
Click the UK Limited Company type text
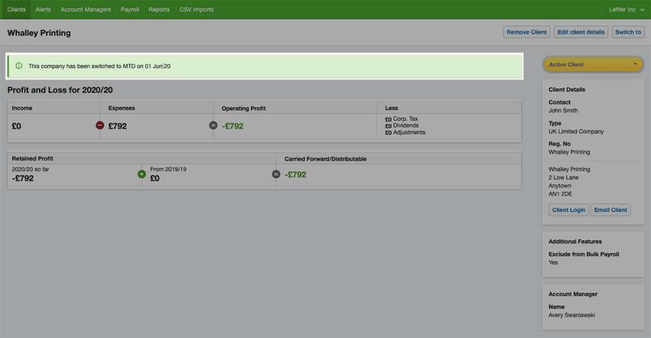[576, 131]
